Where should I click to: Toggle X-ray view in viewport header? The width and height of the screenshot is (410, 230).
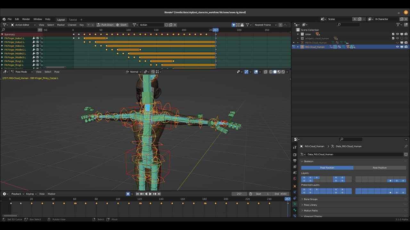coord(265,72)
